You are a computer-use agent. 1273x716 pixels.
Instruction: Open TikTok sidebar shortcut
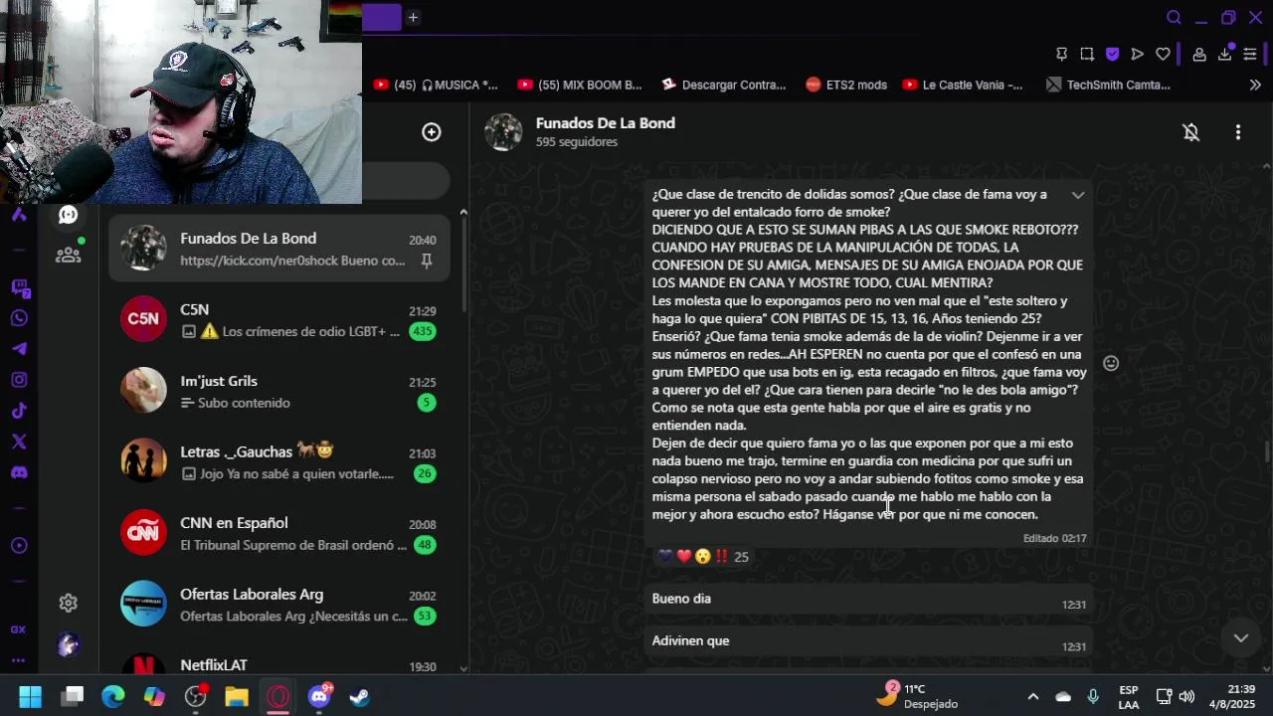[x=19, y=411]
